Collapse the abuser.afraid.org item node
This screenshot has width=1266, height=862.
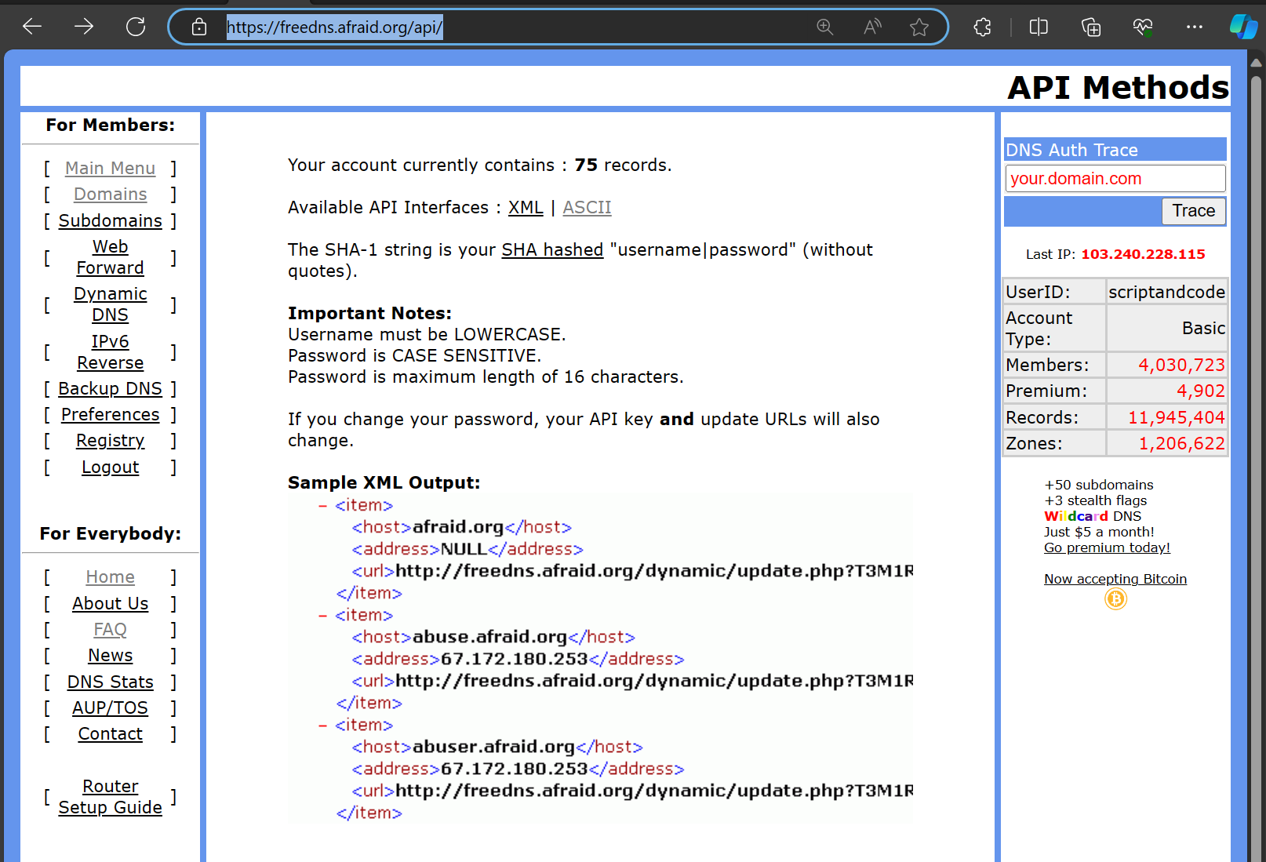click(x=322, y=725)
